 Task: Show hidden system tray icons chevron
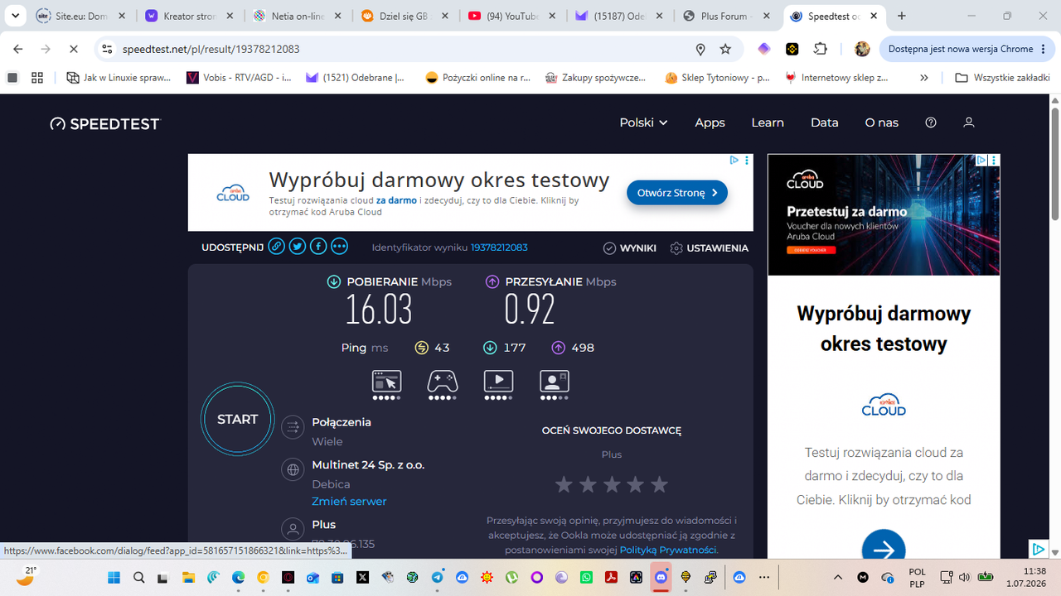837,577
